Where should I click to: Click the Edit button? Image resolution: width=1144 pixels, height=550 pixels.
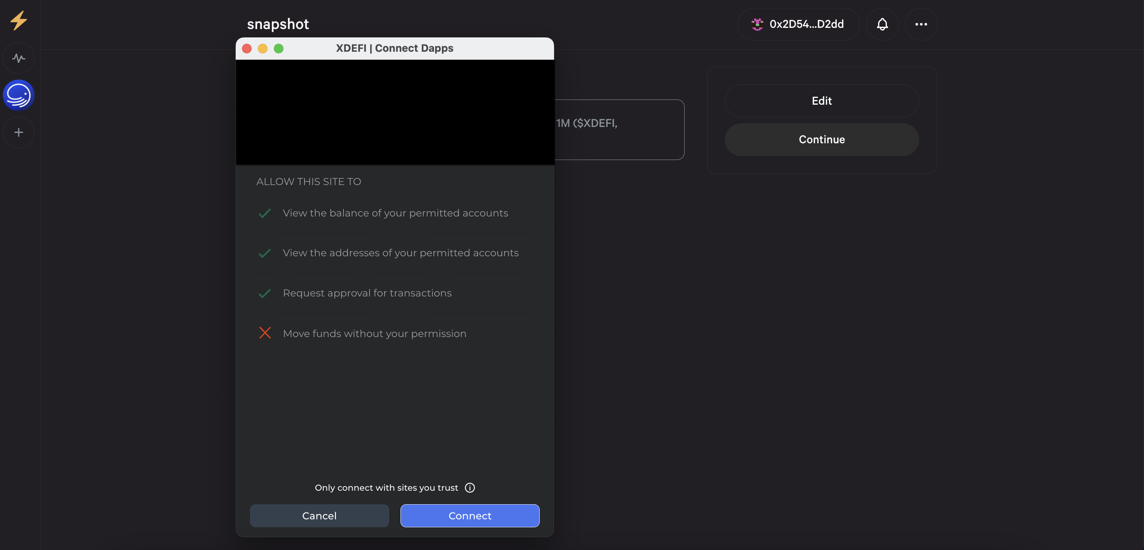[821, 101]
